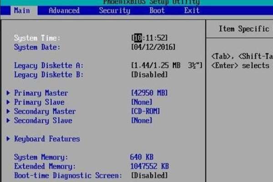Click the Extended Memory label
This screenshot has width=273, height=182.
tap(45, 167)
